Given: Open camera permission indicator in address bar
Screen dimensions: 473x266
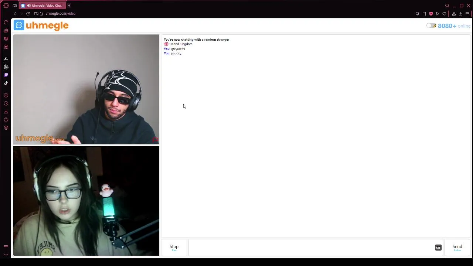Looking at the screenshot, I should [x=36, y=14].
